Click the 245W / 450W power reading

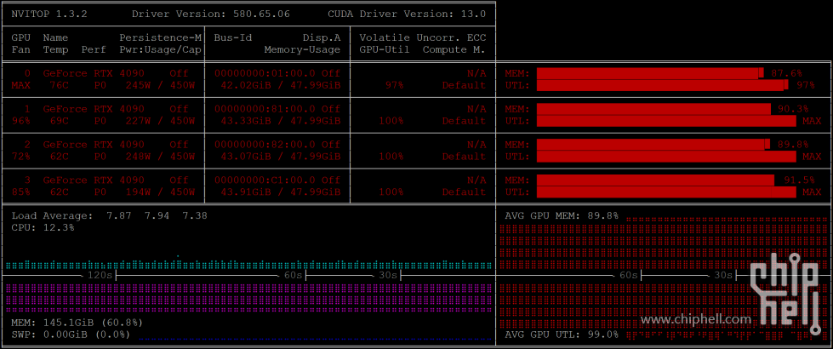(161, 85)
